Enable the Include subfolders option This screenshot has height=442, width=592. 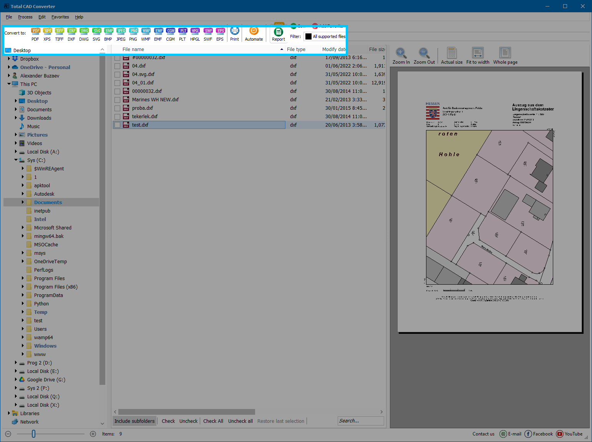134,421
